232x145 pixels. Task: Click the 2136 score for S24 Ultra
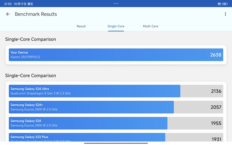216,91
